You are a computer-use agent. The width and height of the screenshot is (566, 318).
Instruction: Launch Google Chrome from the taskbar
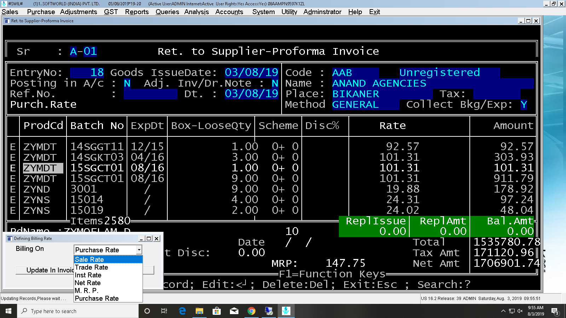pyautogui.click(x=252, y=311)
